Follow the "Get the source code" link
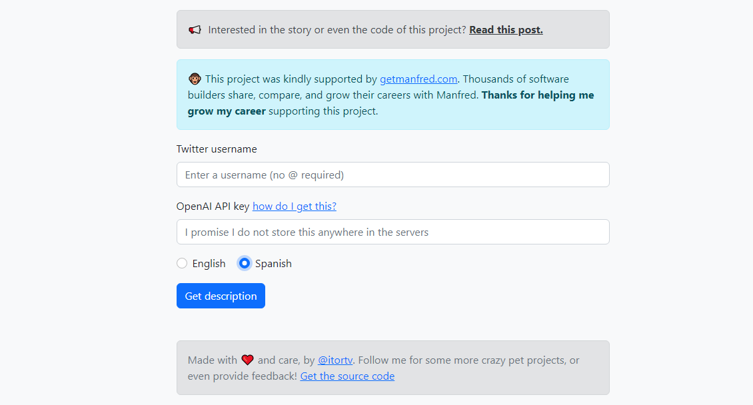Image resolution: width=753 pixels, height=405 pixels. coord(347,376)
